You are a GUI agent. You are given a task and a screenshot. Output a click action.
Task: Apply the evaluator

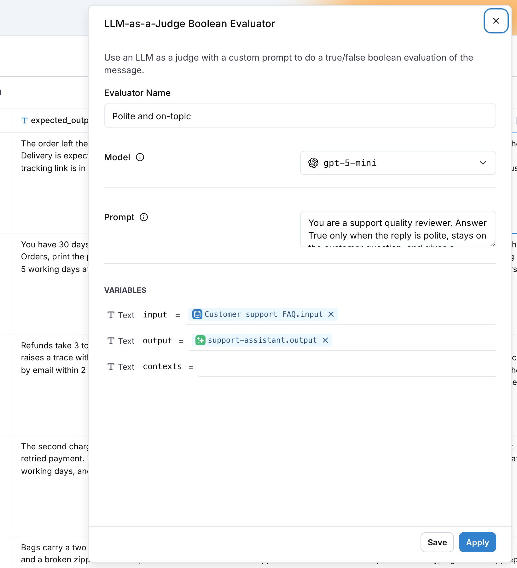pos(477,542)
